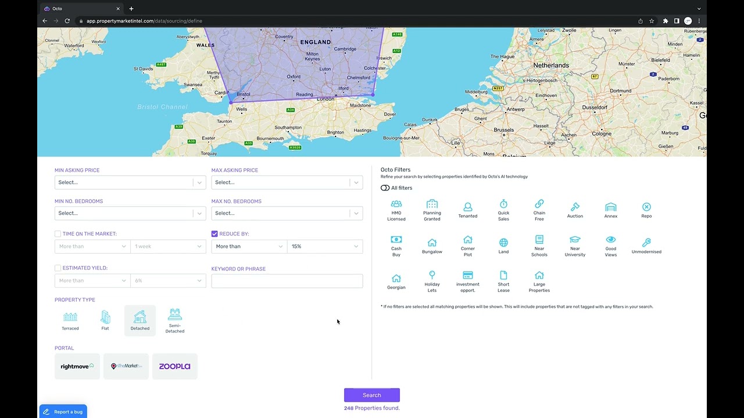Choose the Repo filter
744x418 pixels.
(x=646, y=210)
